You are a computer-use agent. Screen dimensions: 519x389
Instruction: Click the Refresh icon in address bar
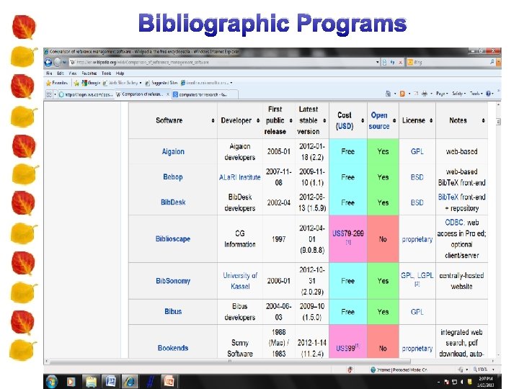coord(392,62)
